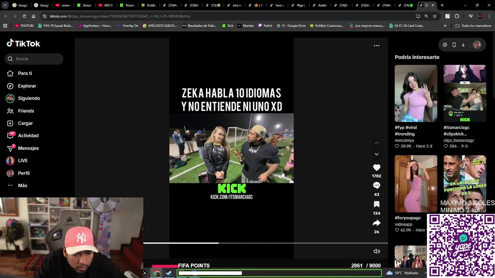Click browser back button

coord(5,16)
